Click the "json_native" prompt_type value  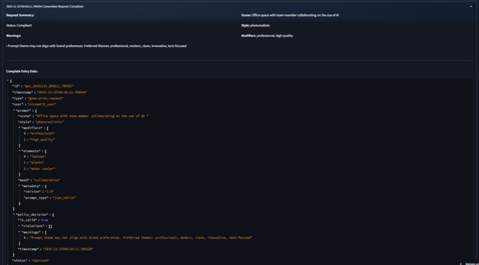click(64, 198)
